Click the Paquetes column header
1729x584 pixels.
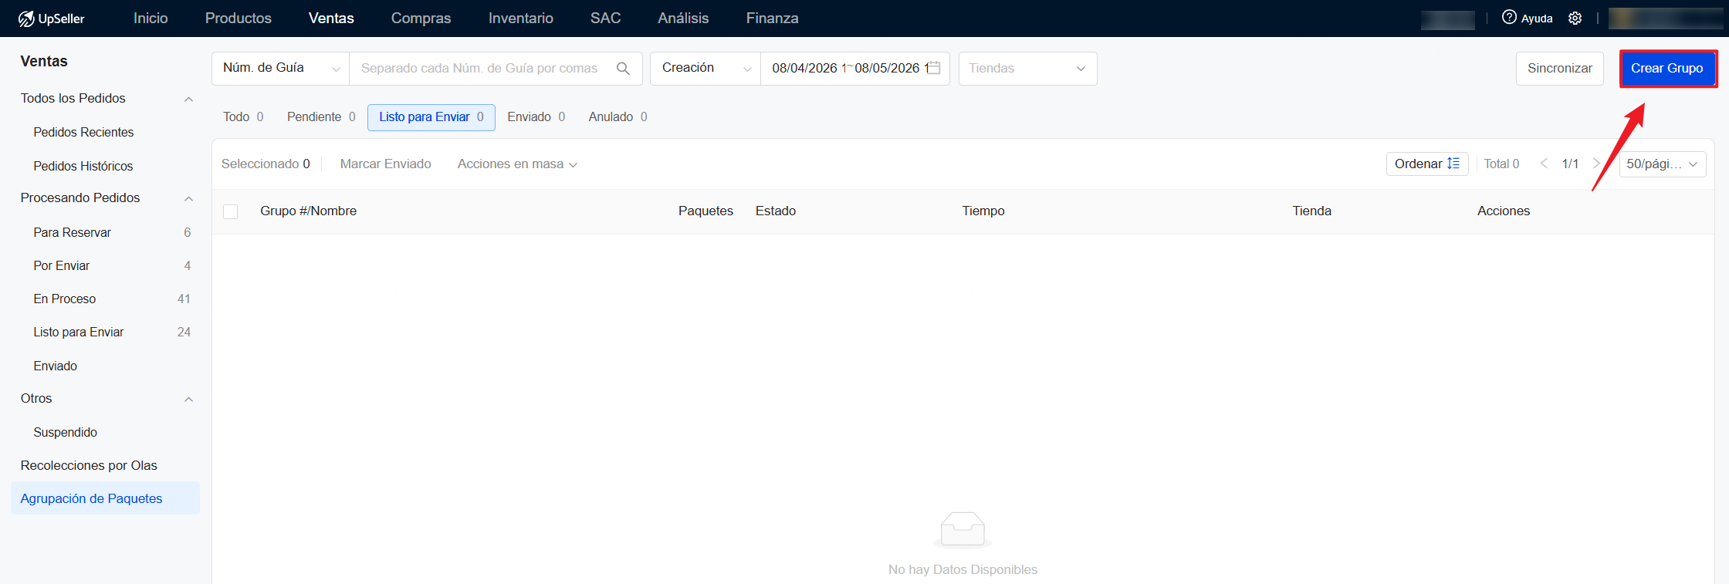coord(705,211)
